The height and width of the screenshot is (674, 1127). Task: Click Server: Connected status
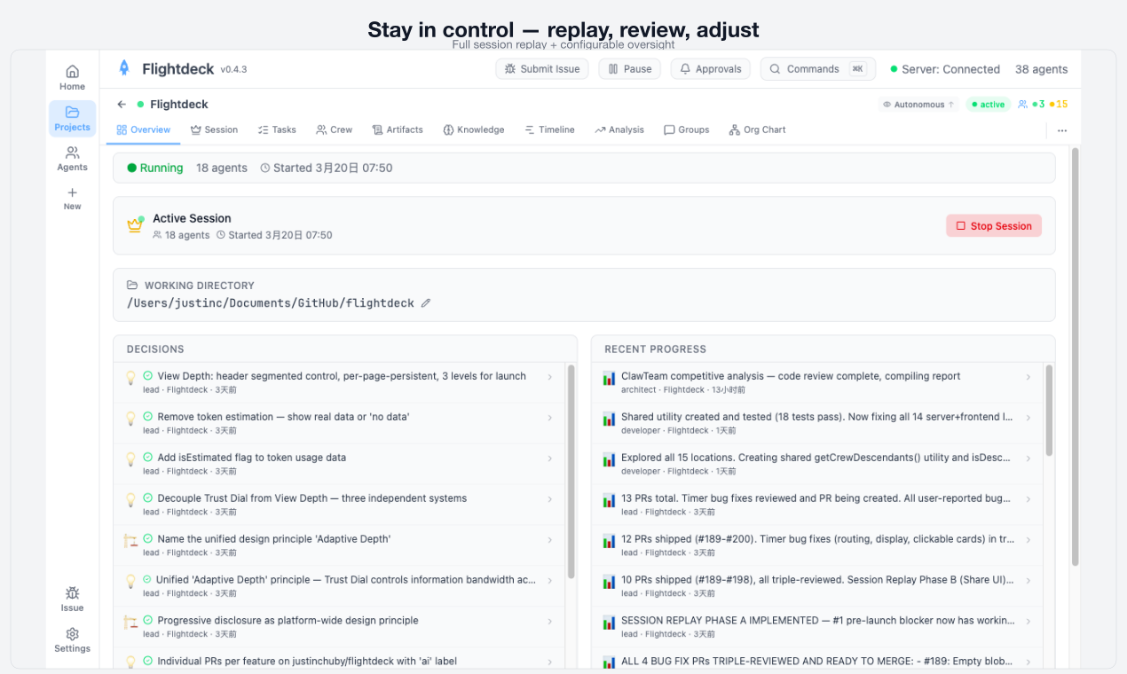point(945,69)
